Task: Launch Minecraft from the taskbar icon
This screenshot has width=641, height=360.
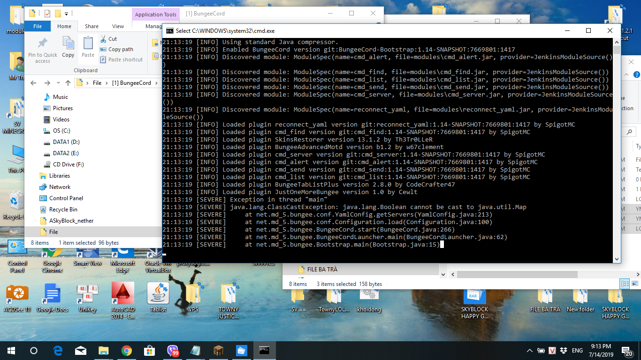Action: [218, 350]
